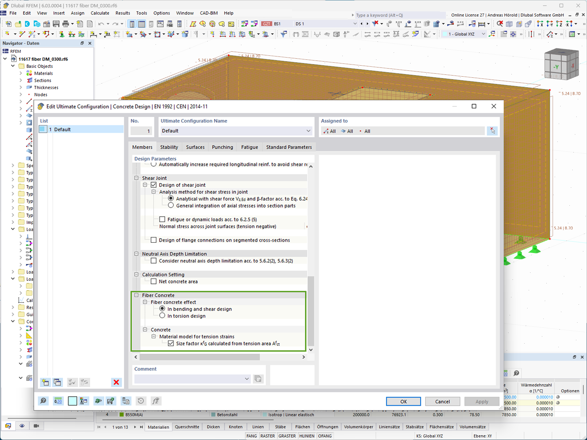
Task: Click the database-to-document transfer icon
Action: pyautogui.click(x=126, y=401)
